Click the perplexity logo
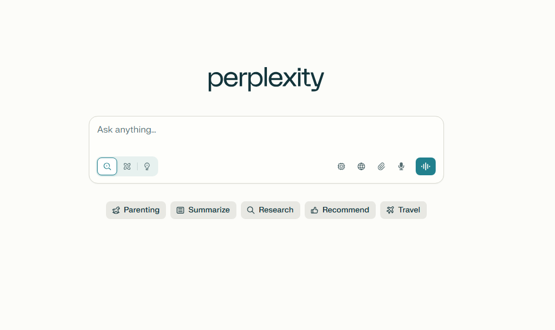 pos(266,79)
